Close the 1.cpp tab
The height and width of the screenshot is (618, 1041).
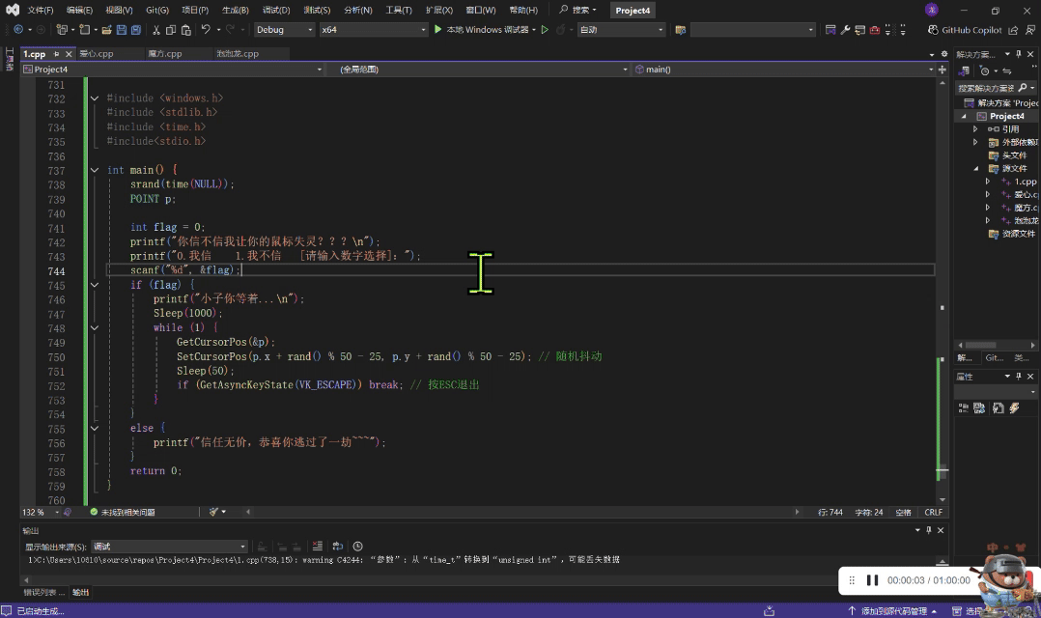tap(69, 54)
